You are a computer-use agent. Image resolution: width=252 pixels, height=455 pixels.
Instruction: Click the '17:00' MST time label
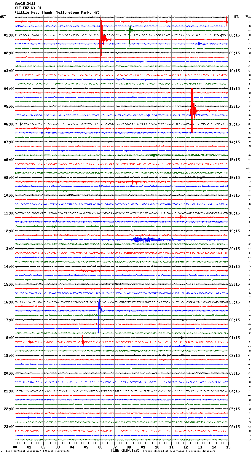click(9, 320)
